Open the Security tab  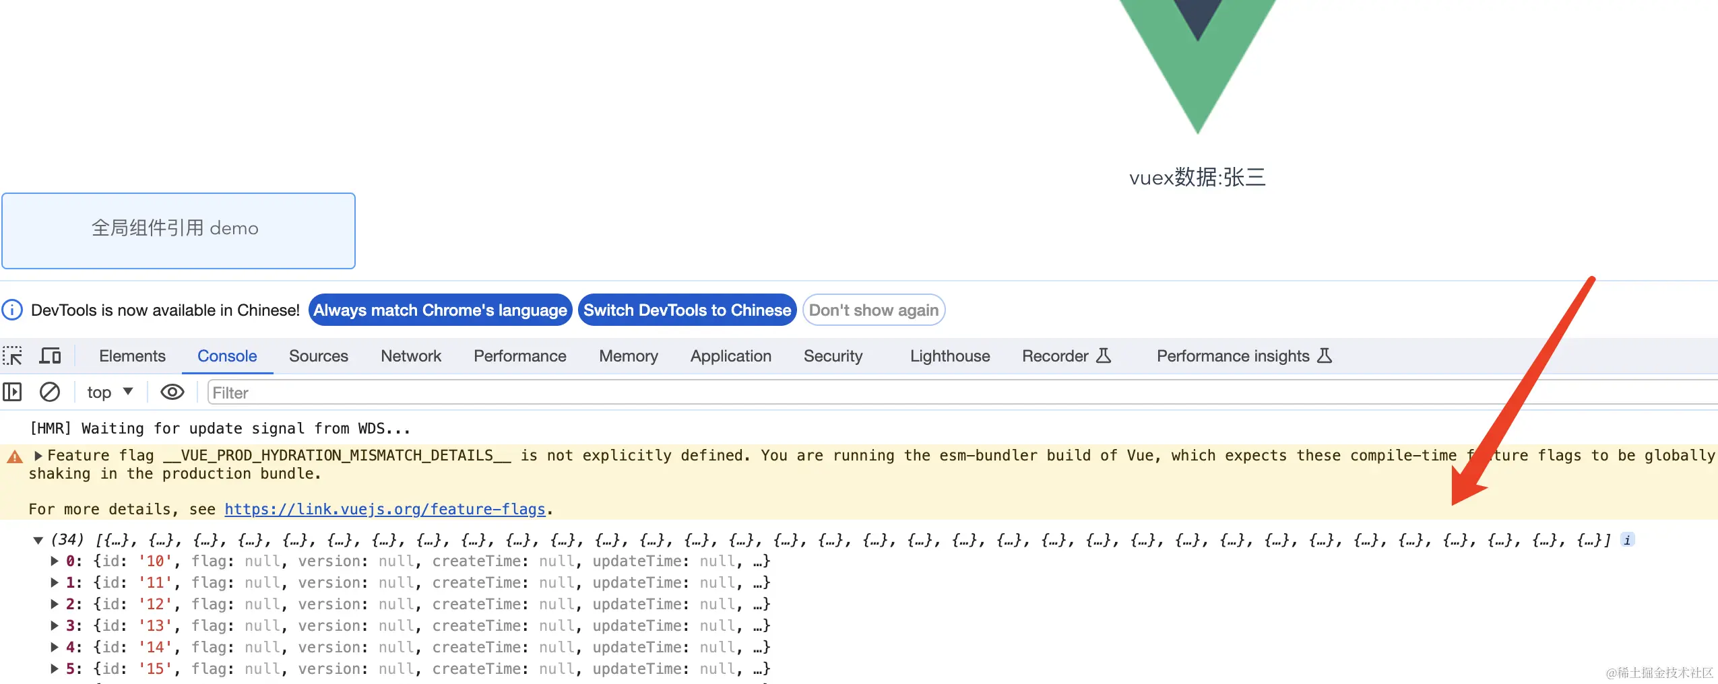[833, 355]
